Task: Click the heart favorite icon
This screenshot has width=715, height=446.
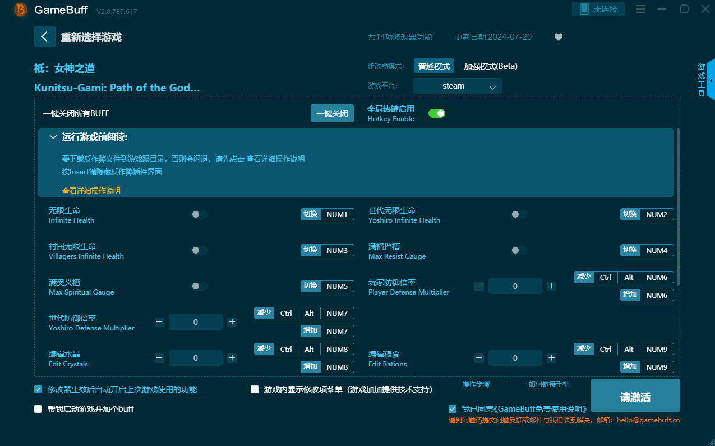Action: (x=558, y=37)
